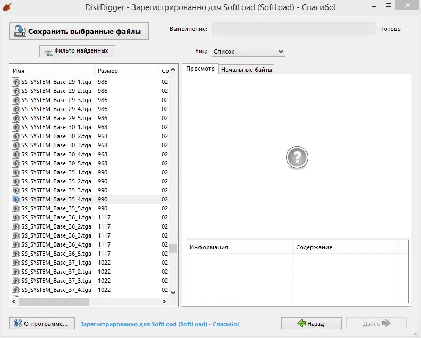Click file icon of SS_SYSTEM_Base_29_1.tga
The height and width of the screenshot is (338, 421).
[16, 82]
